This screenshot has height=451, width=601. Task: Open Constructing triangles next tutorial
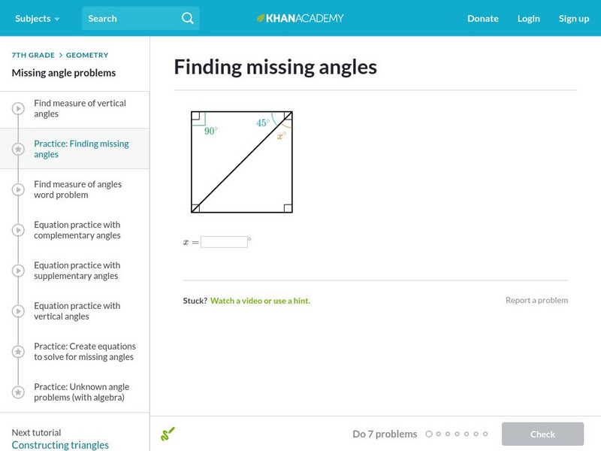(60, 445)
